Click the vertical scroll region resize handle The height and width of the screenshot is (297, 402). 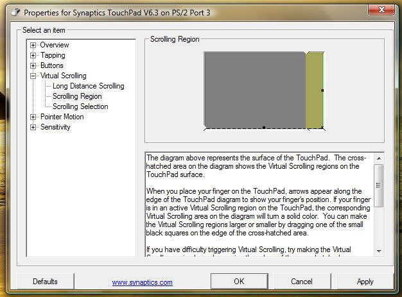point(322,90)
